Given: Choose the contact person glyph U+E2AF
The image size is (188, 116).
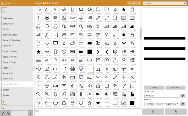Looking at the screenshot, I should click(x=124, y=61).
